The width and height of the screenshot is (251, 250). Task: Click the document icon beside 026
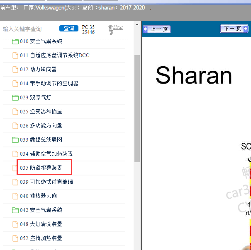[15, 126]
